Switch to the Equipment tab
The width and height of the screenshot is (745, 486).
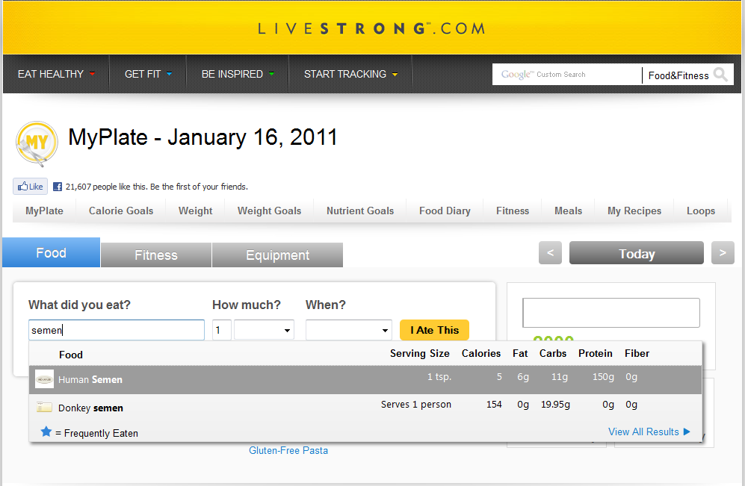click(x=277, y=255)
